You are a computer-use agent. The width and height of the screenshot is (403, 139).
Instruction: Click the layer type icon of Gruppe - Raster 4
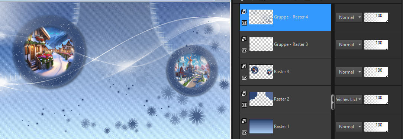244,11
